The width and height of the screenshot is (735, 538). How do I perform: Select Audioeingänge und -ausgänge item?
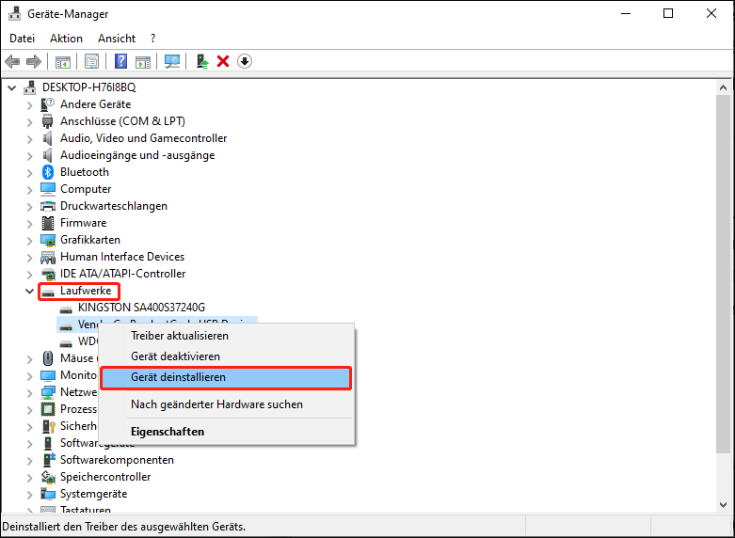coord(137,155)
